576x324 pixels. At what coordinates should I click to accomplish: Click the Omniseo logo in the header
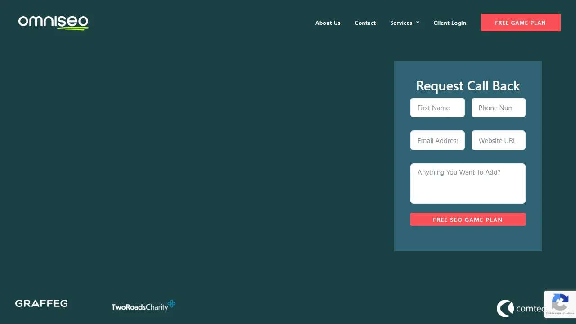(53, 22)
